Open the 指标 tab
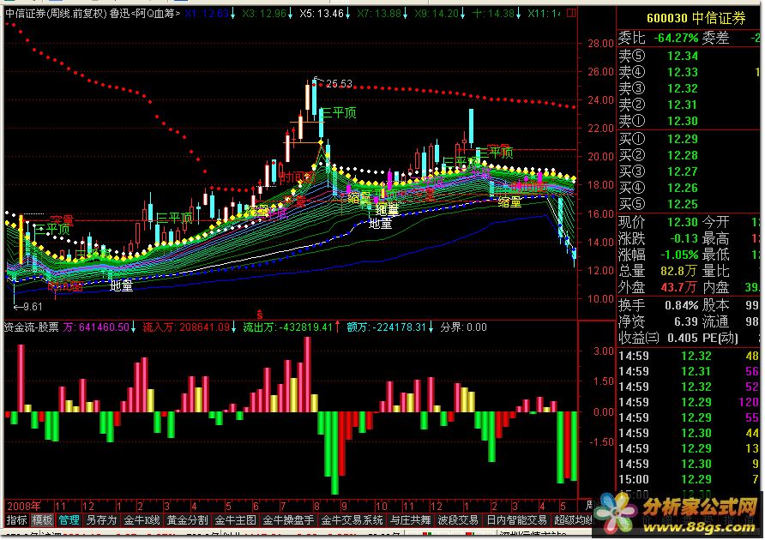Screen dimensions: 765x540 (x=16, y=520)
